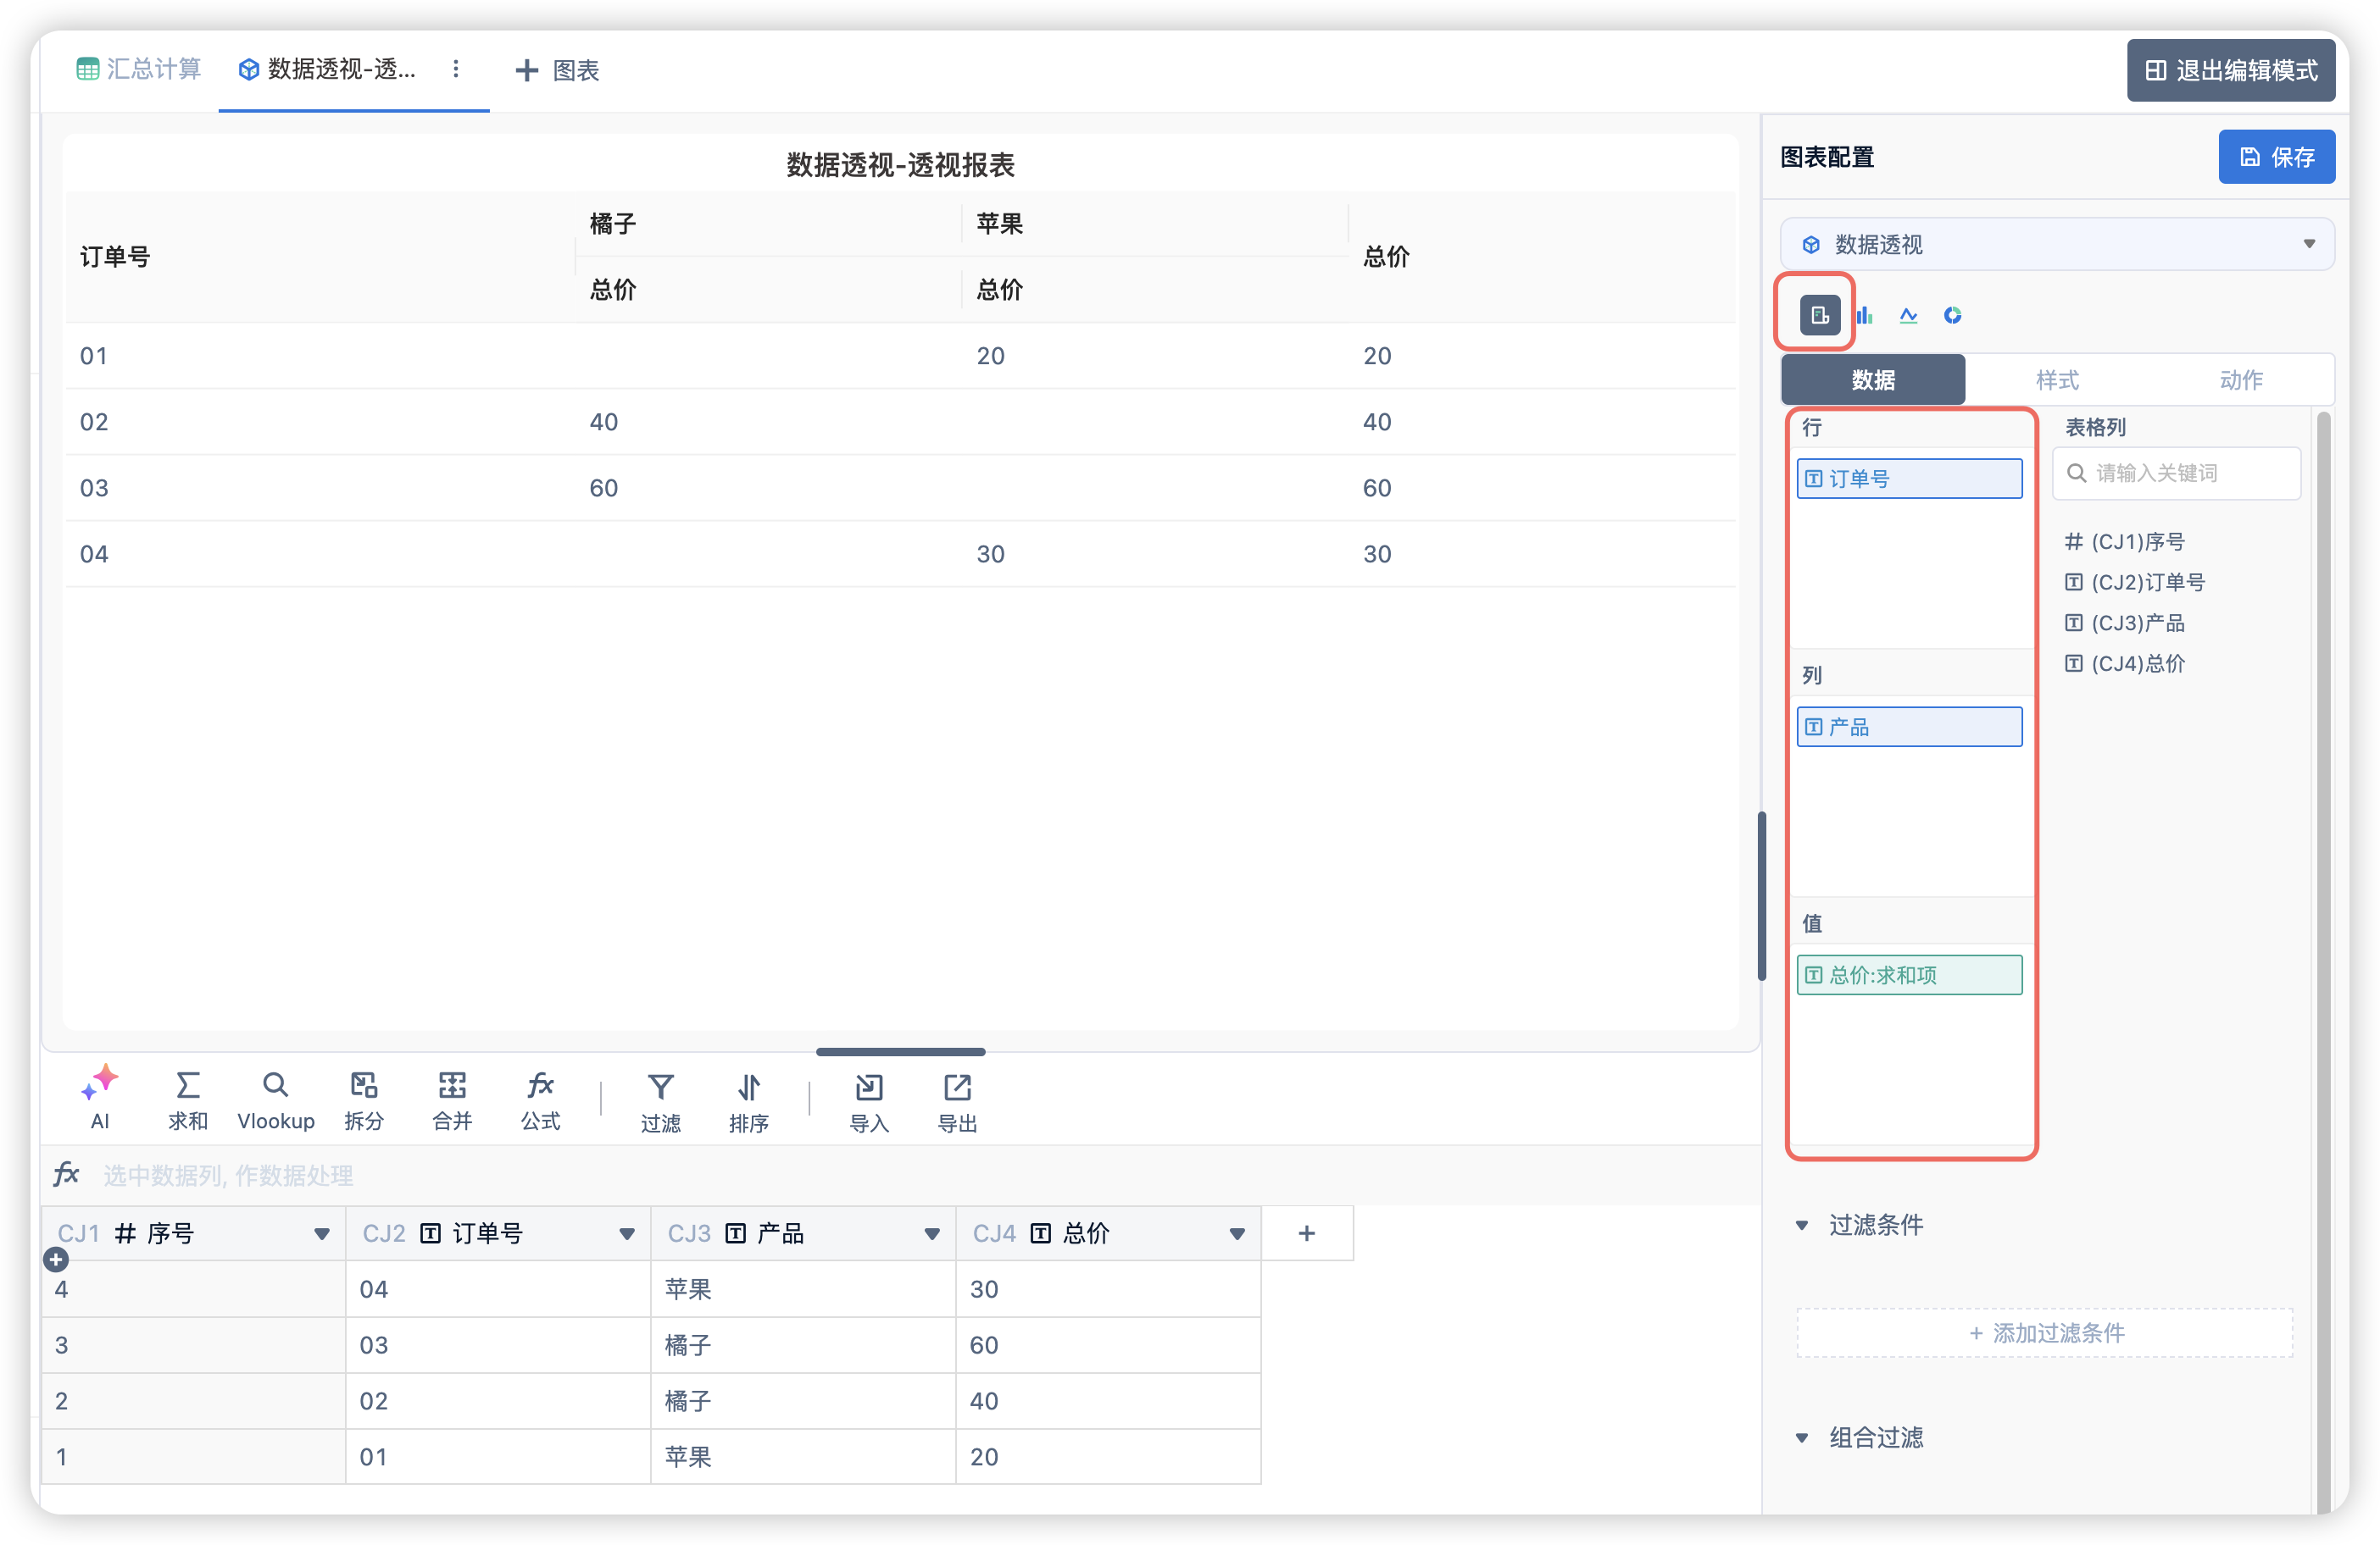Viewport: 2380px width, 1545px height.
Task: Switch to the 数据 config tab
Action: [1872, 379]
